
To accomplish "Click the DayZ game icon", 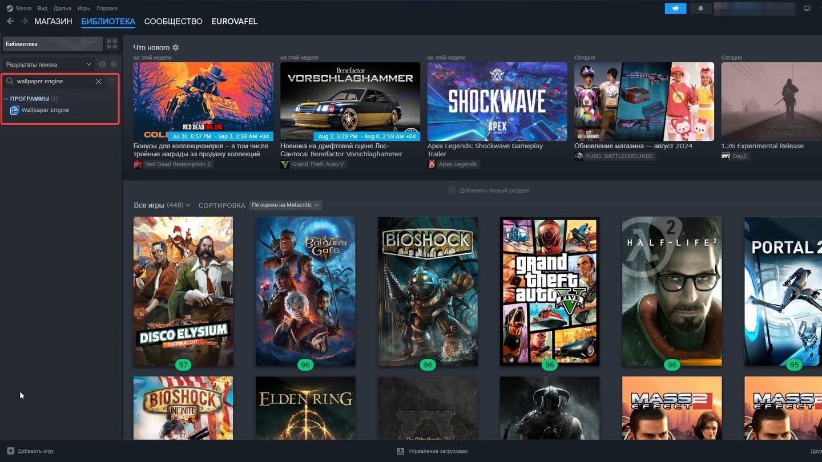I will tap(726, 156).
